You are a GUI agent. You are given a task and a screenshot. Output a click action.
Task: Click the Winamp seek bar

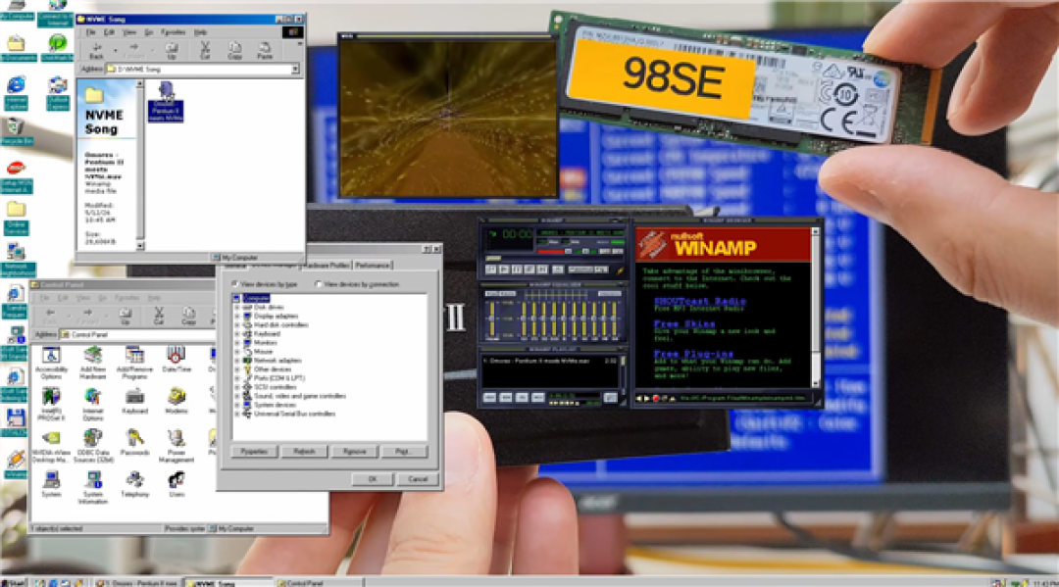(554, 259)
